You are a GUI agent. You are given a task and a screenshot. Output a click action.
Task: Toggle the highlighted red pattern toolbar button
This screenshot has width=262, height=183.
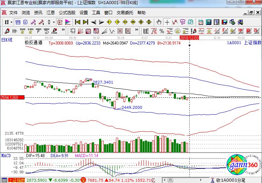[x=59, y=22]
